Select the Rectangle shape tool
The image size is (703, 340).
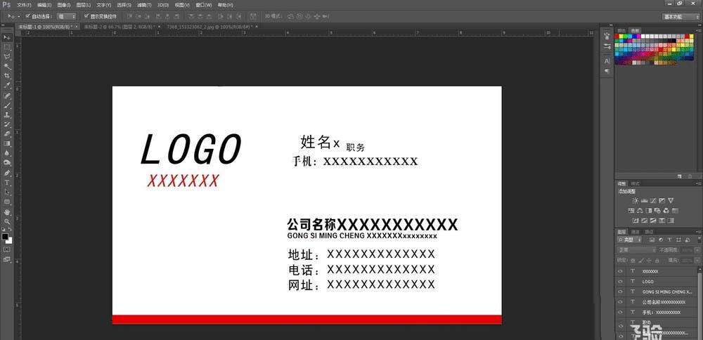coord(7,202)
